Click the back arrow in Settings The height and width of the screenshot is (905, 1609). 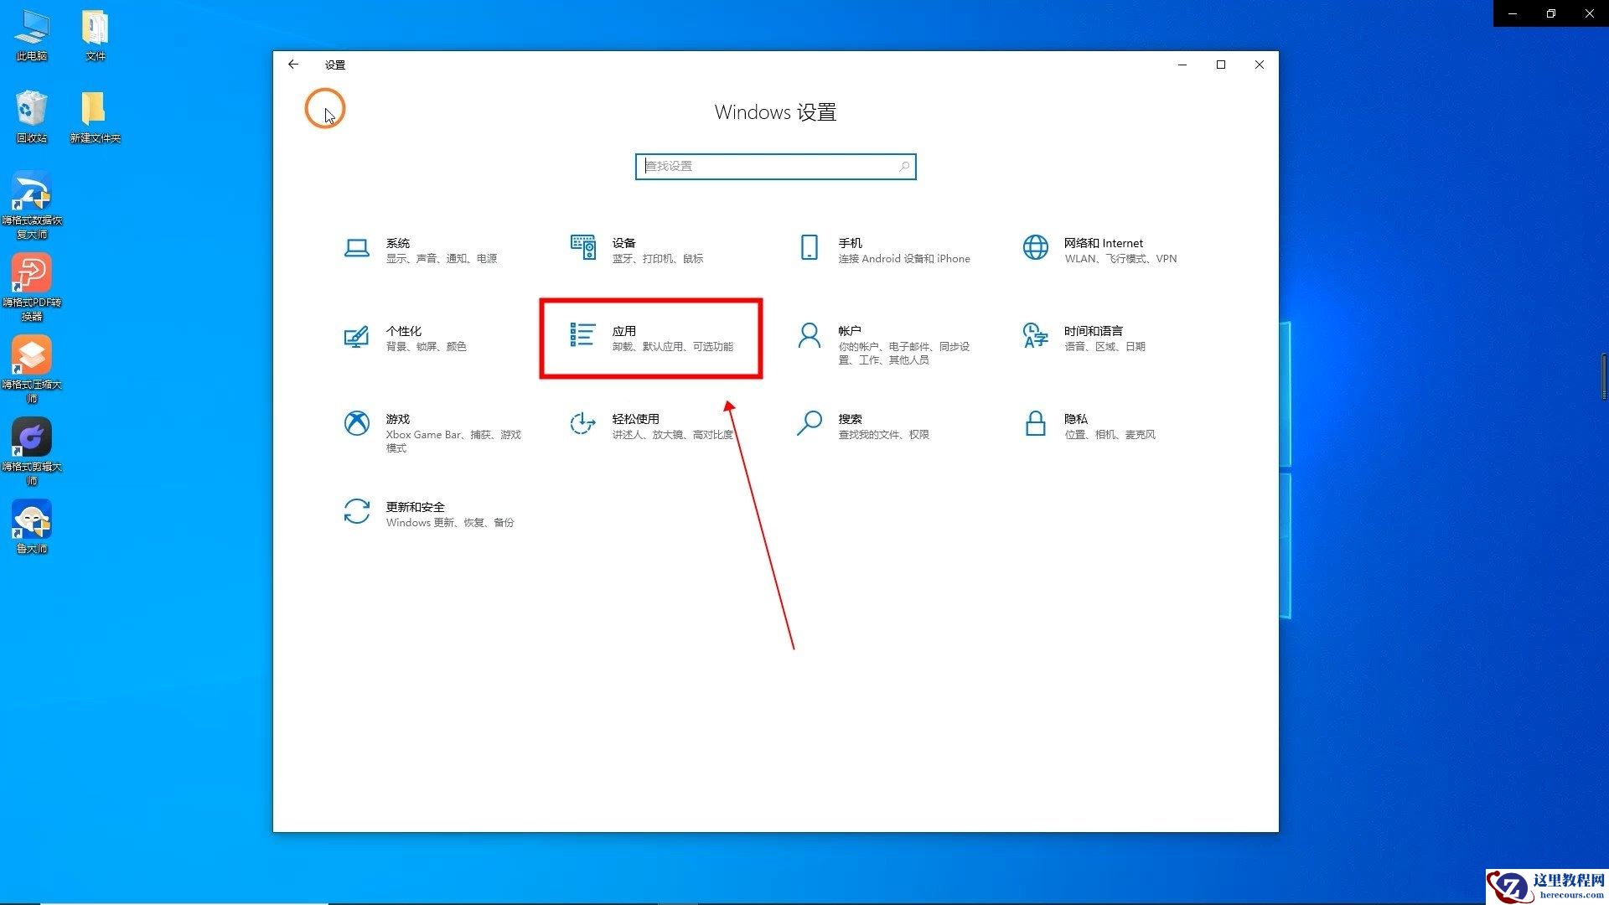[292, 65]
